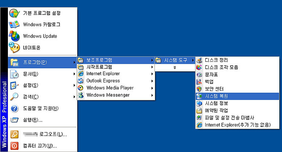
Task: Click the 시작프로그램 folder icon
Action: 80,67
